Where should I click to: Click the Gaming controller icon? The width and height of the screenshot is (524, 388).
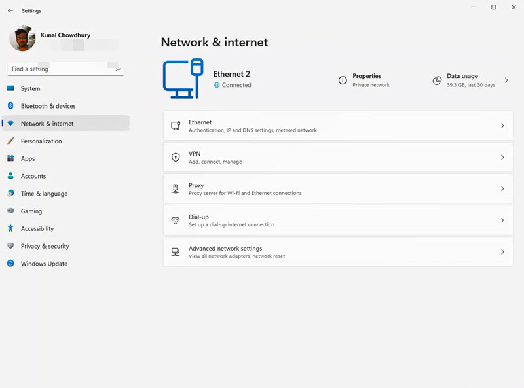(10, 211)
